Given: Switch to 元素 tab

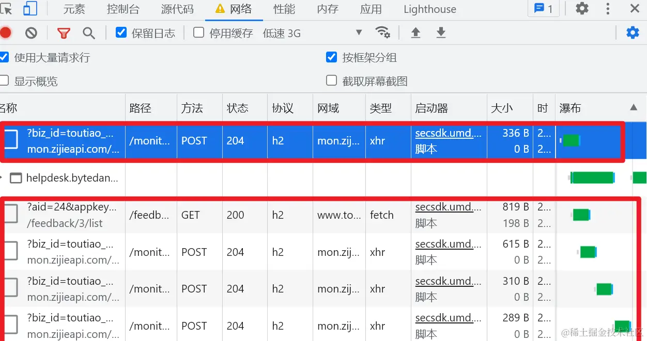Looking at the screenshot, I should click(74, 9).
